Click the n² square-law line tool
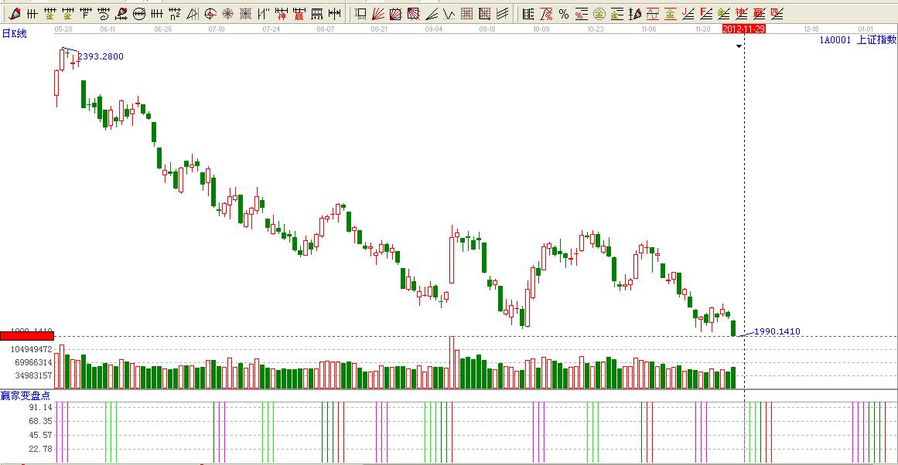The image size is (898, 465). pyautogui.click(x=175, y=13)
